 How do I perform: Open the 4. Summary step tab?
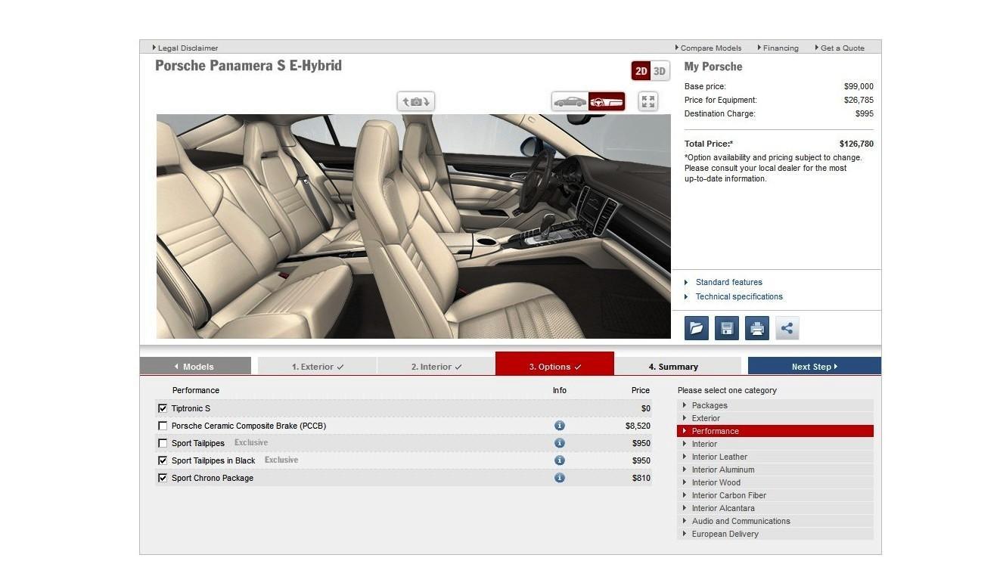point(673,366)
